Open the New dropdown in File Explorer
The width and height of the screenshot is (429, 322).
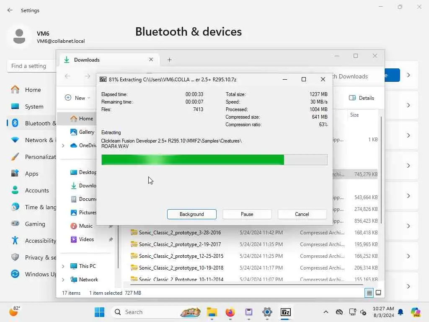[x=78, y=98]
